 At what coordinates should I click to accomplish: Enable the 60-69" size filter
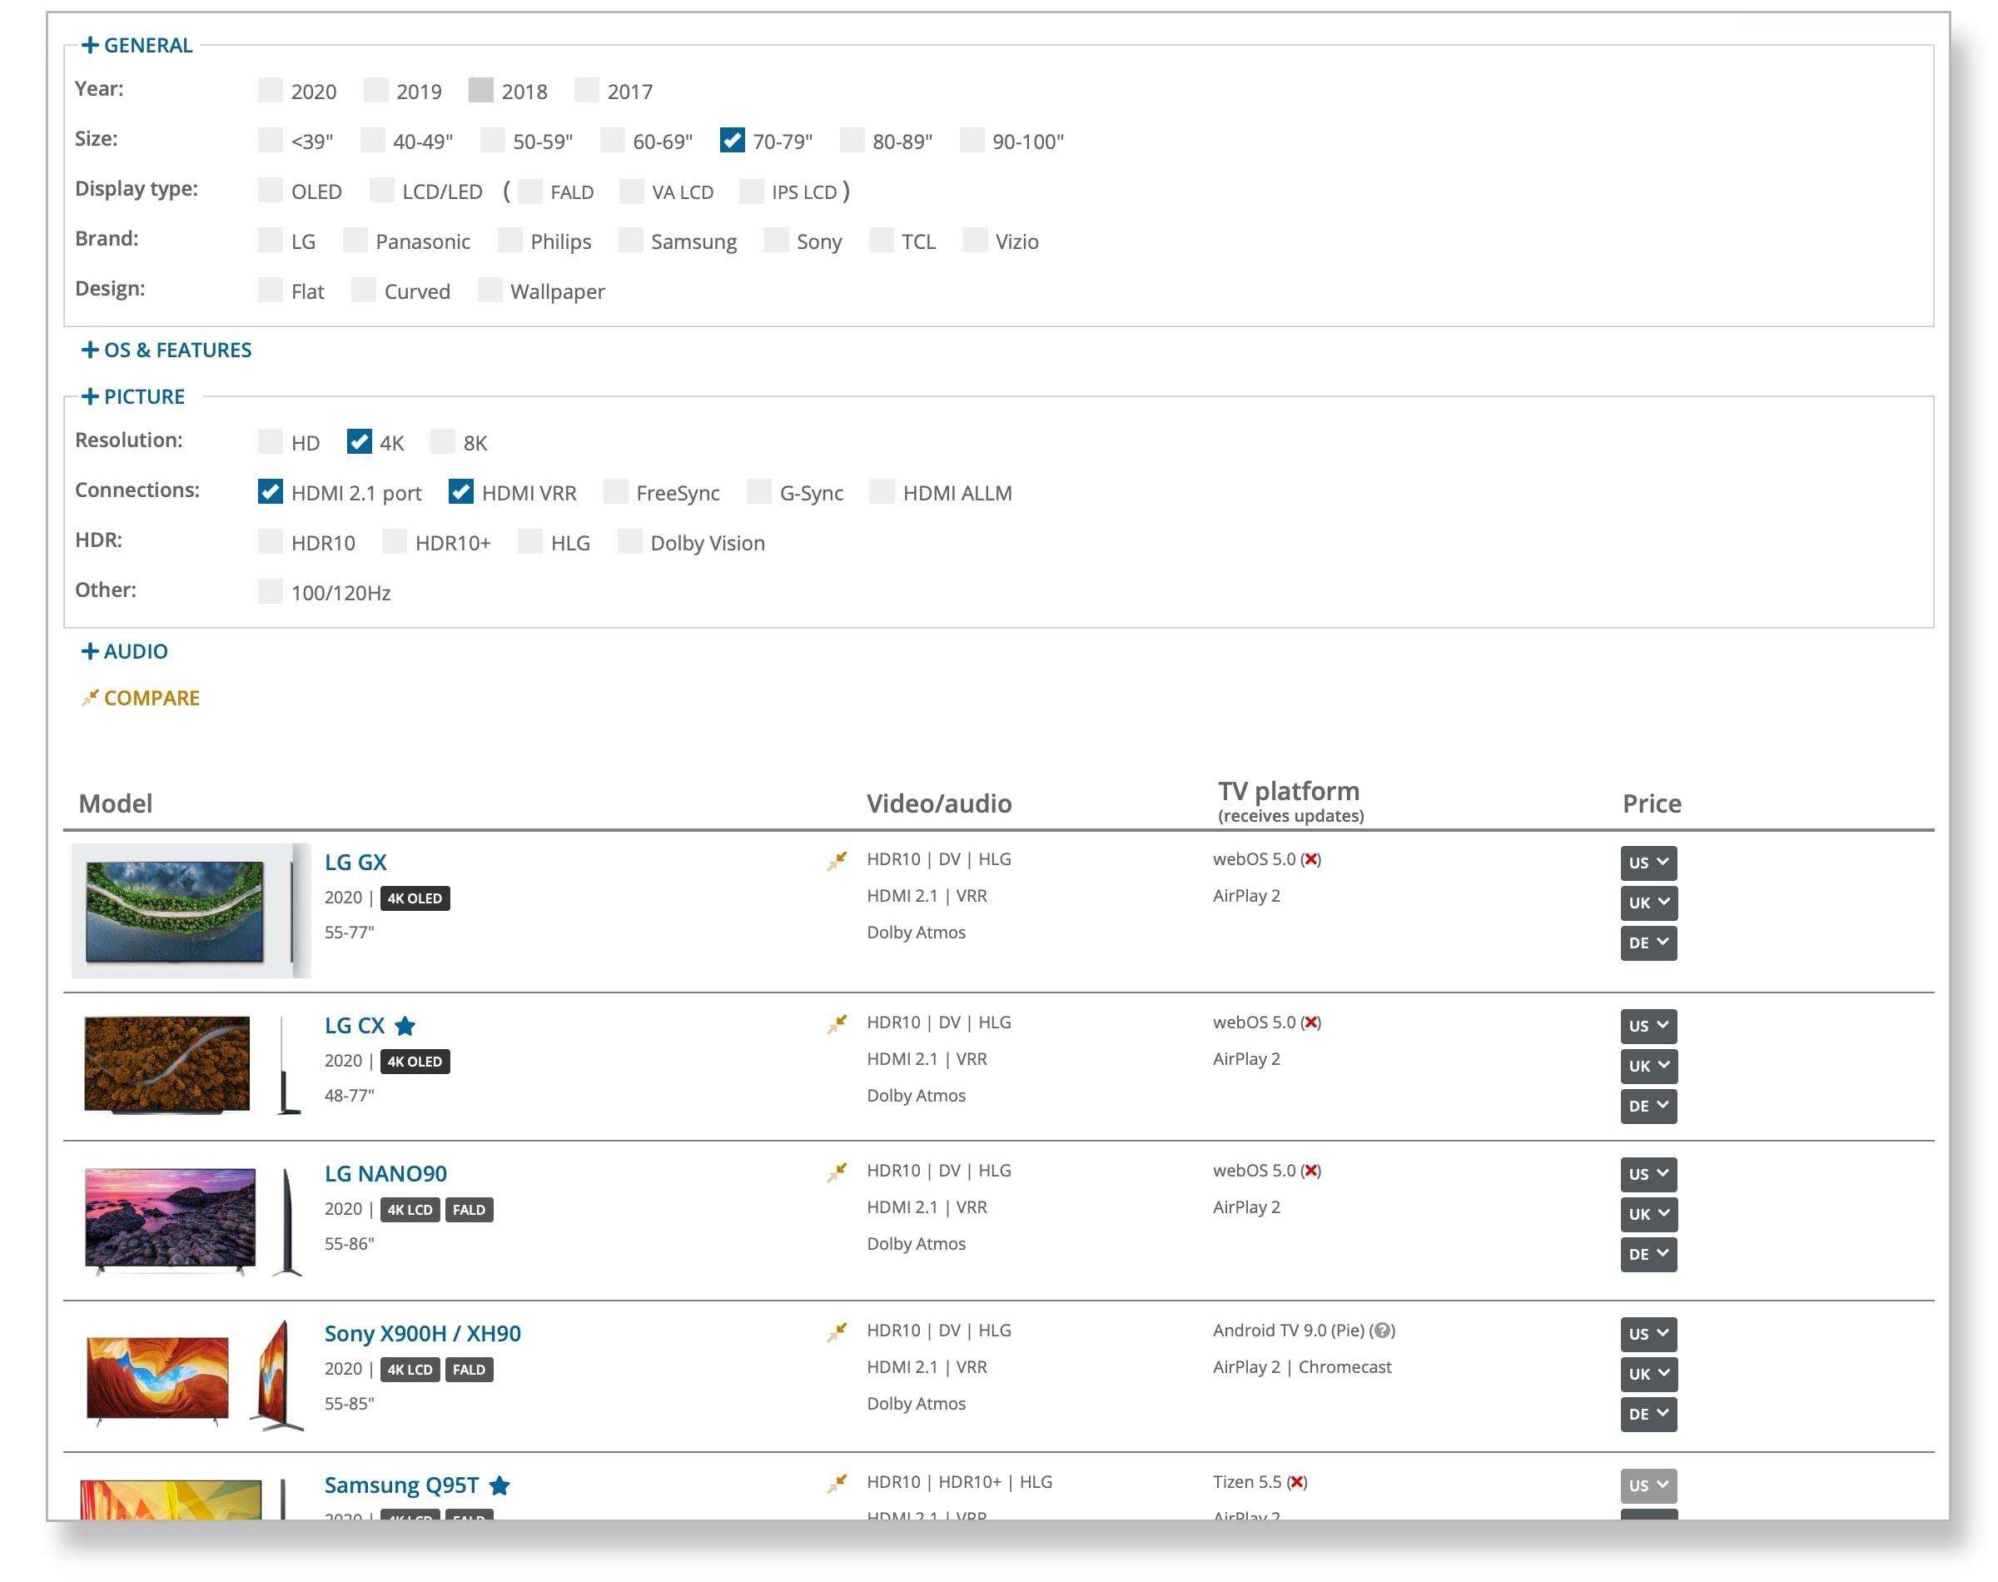[x=612, y=140]
